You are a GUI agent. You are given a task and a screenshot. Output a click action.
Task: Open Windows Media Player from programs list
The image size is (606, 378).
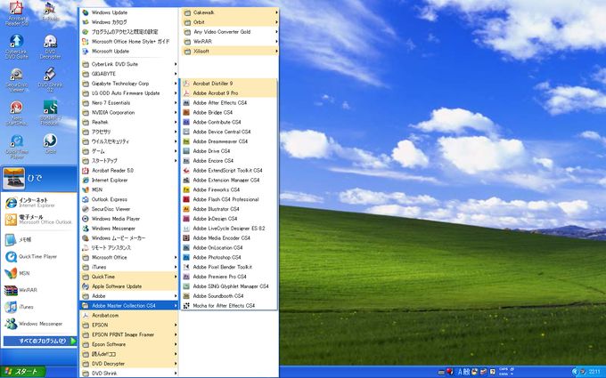click(128, 219)
